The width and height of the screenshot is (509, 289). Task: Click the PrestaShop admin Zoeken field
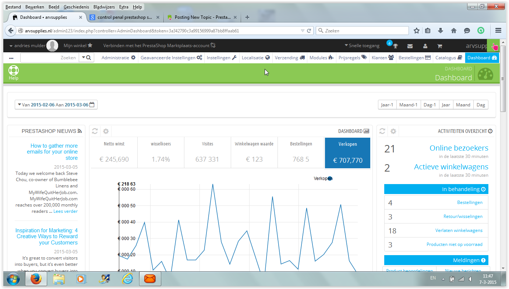[x=50, y=57]
